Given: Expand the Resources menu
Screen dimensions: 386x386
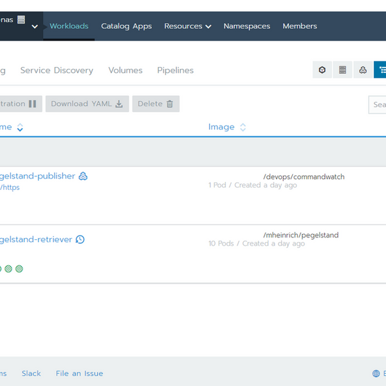Looking at the screenshot, I should pos(187,26).
